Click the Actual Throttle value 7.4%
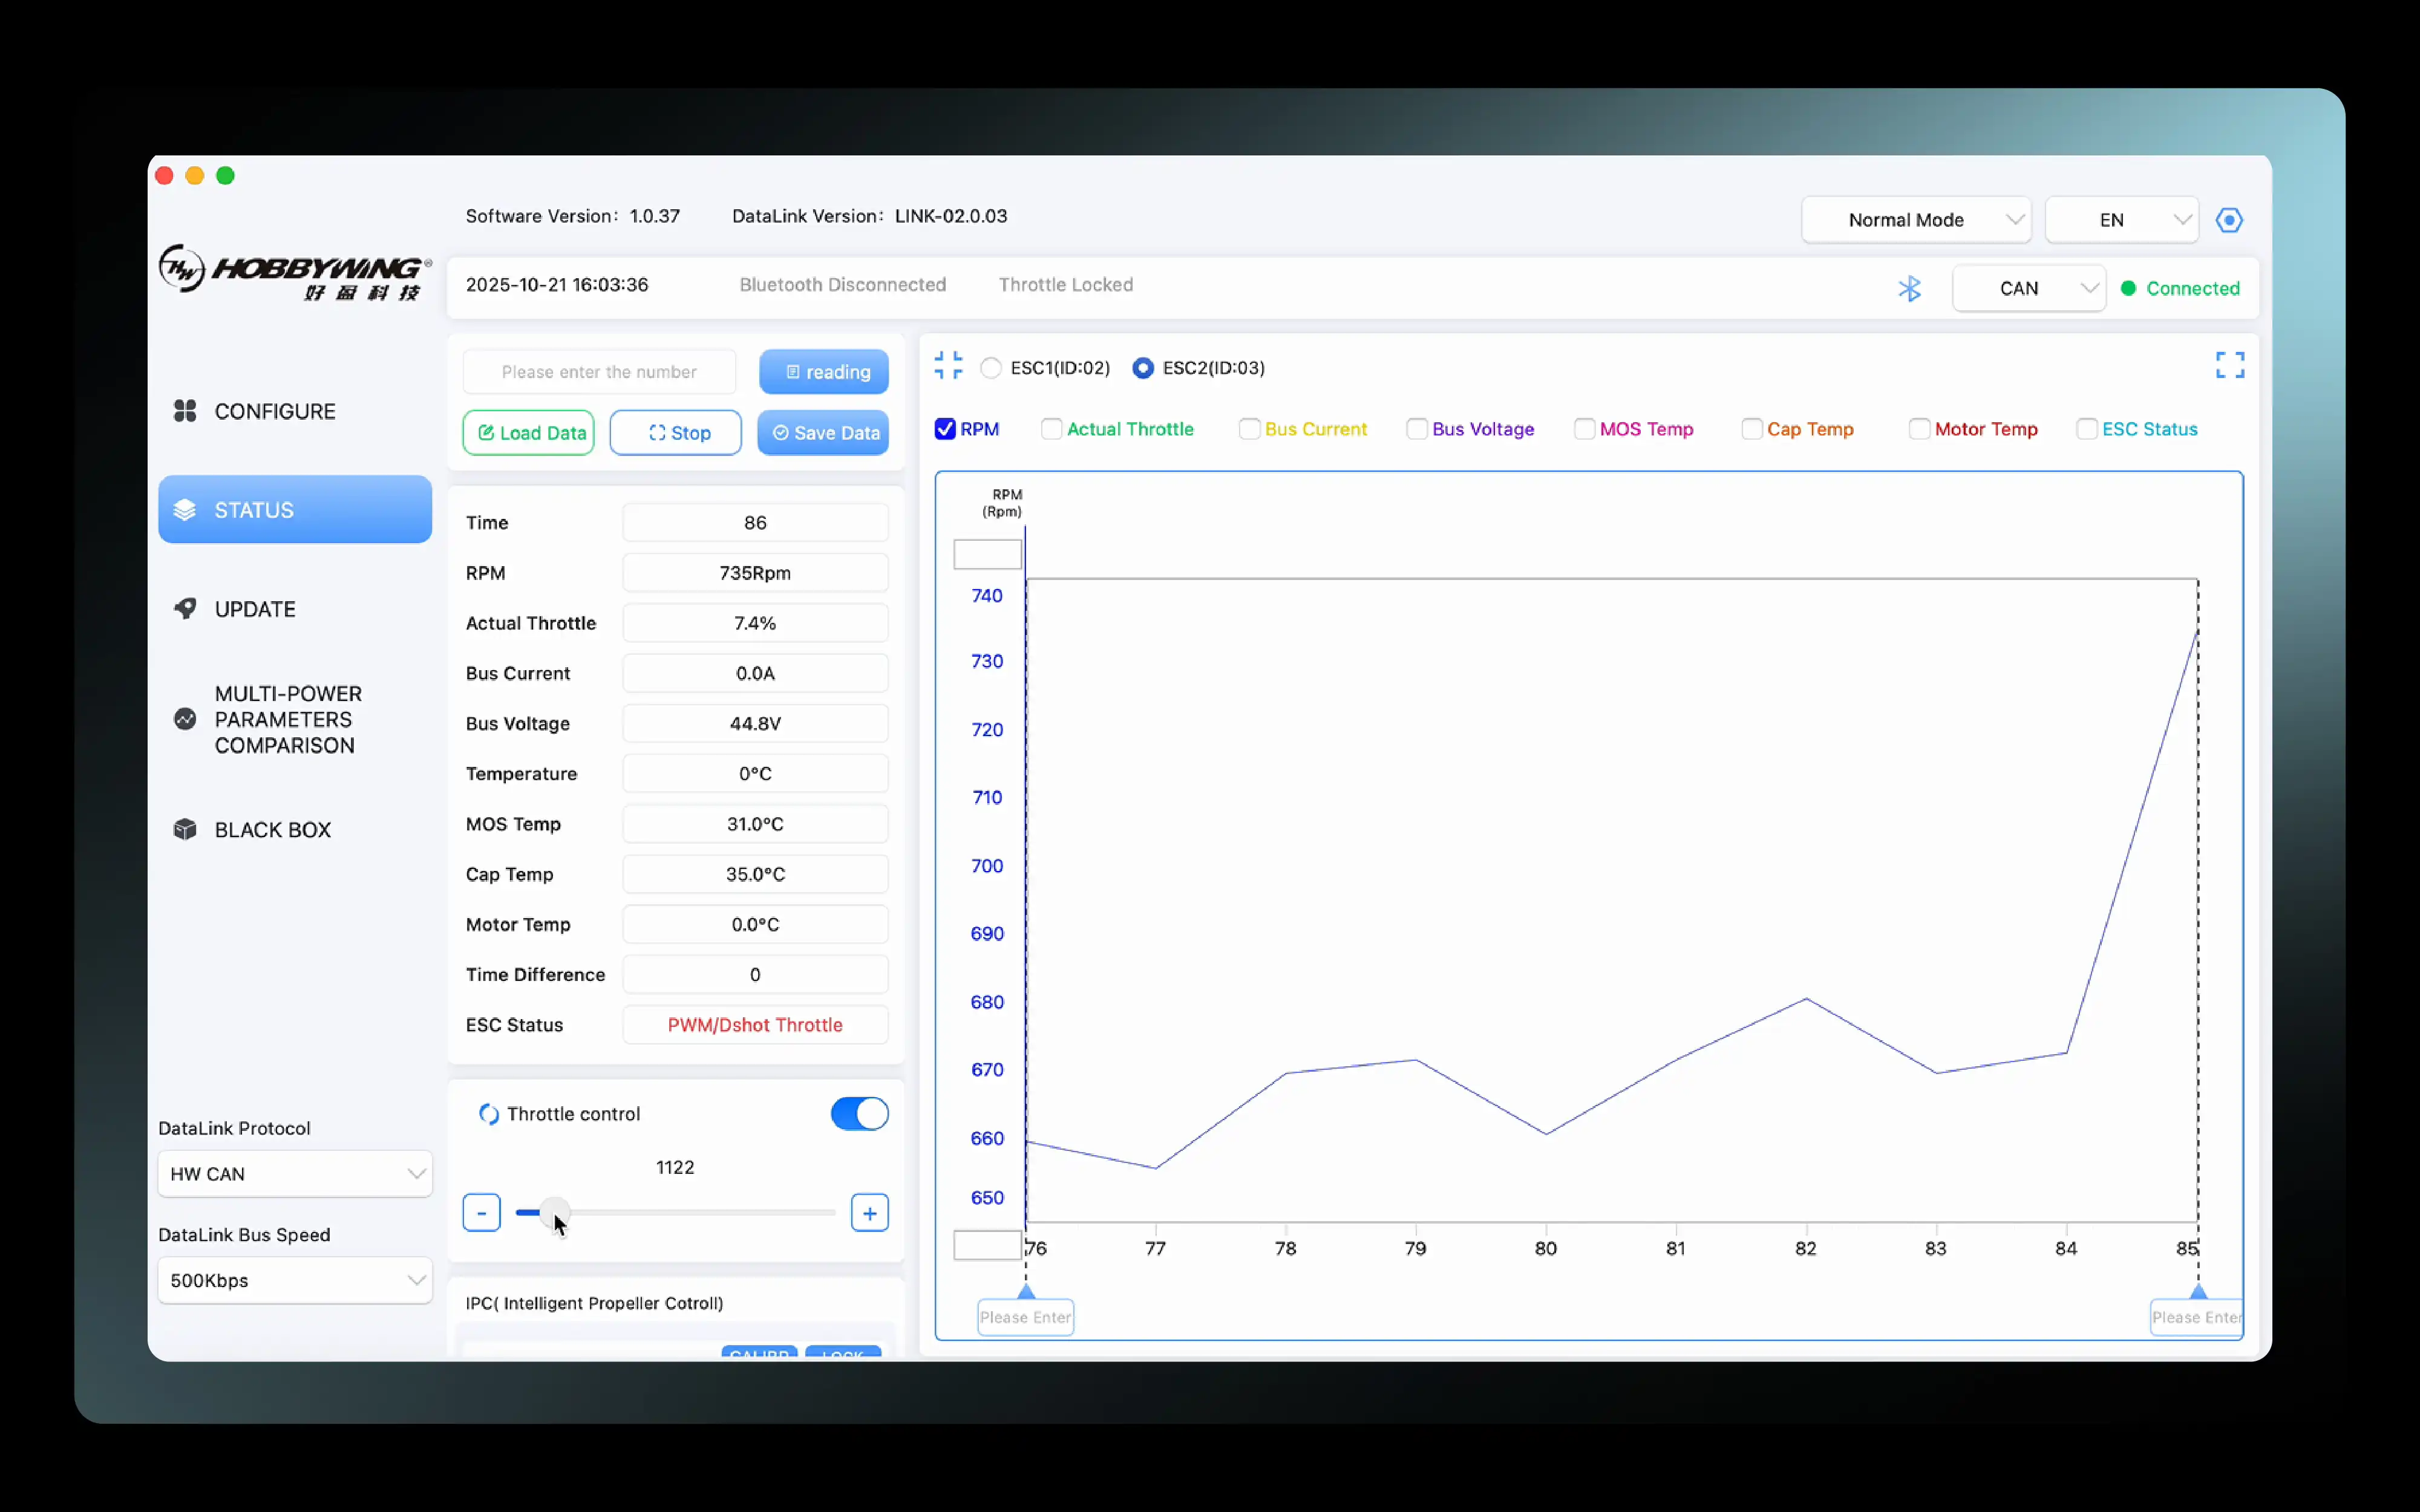 pyautogui.click(x=755, y=623)
